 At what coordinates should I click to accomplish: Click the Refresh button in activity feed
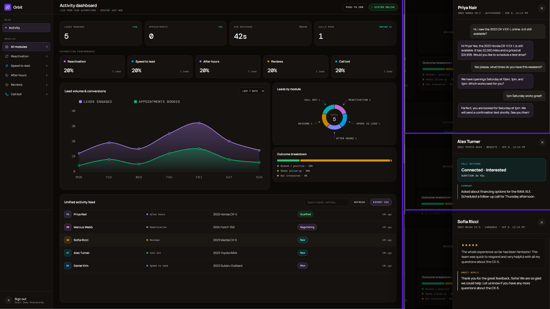359,202
